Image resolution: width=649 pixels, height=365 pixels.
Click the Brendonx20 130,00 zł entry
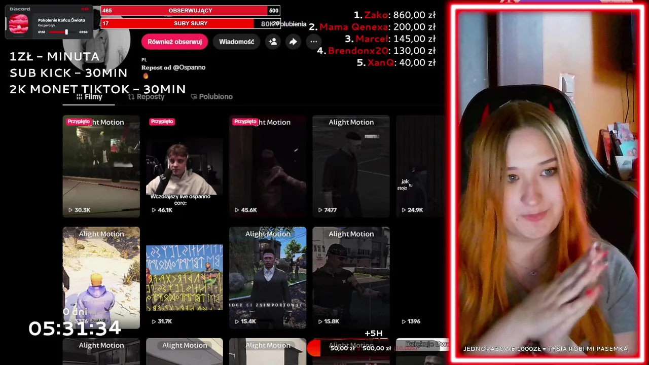(x=376, y=51)
